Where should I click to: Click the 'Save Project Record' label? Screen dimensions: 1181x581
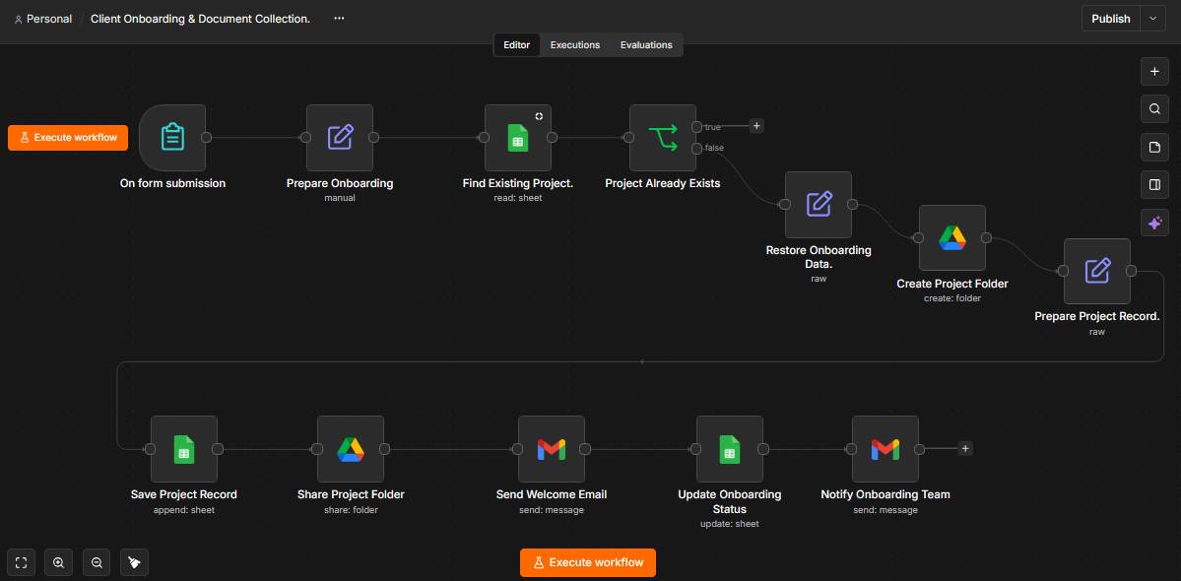pos(184,494)
